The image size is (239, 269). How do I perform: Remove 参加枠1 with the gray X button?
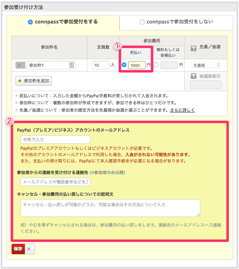(x=20, y=65)
